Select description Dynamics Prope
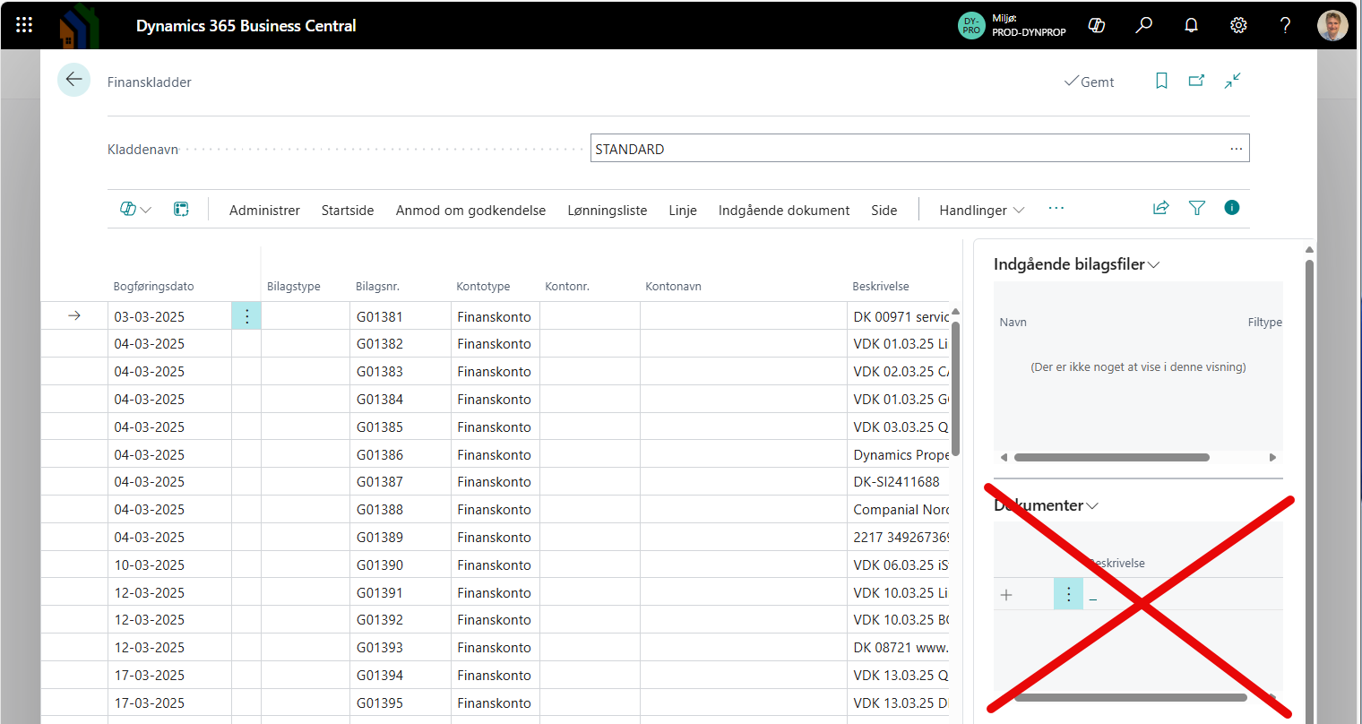 tap(898, 454)
